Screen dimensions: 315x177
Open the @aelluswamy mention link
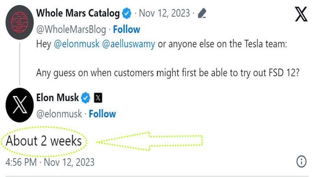click(x=129, y=44)
